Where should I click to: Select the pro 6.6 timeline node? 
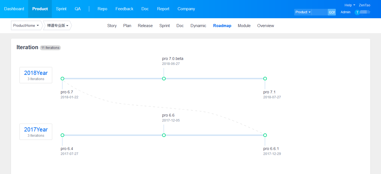point(164,135)
